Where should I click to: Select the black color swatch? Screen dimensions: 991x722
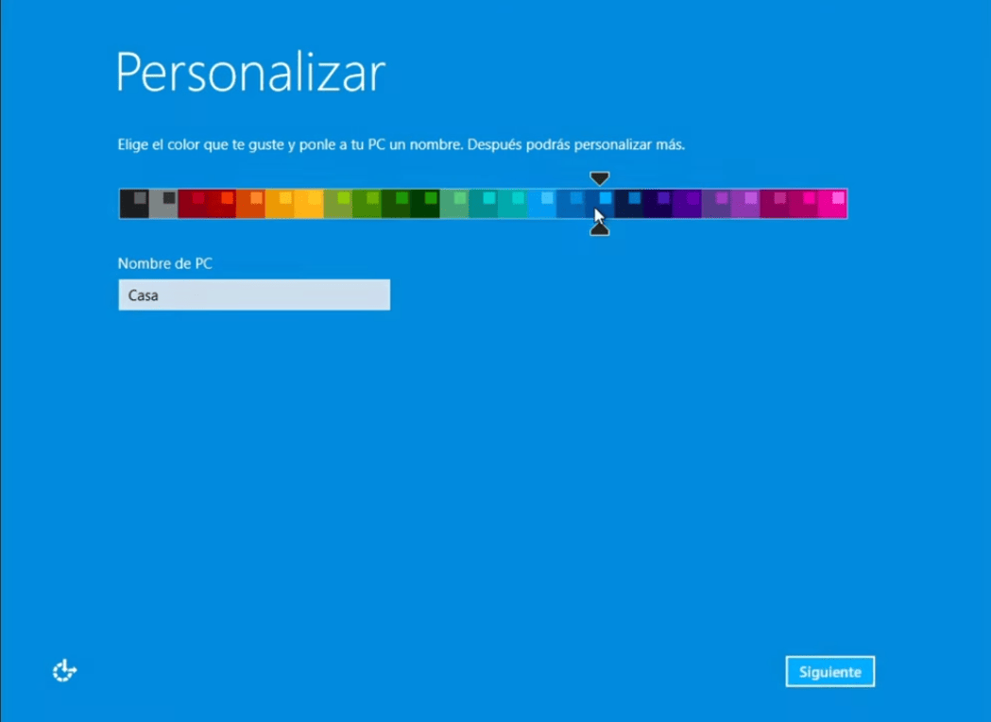[133, 204]
